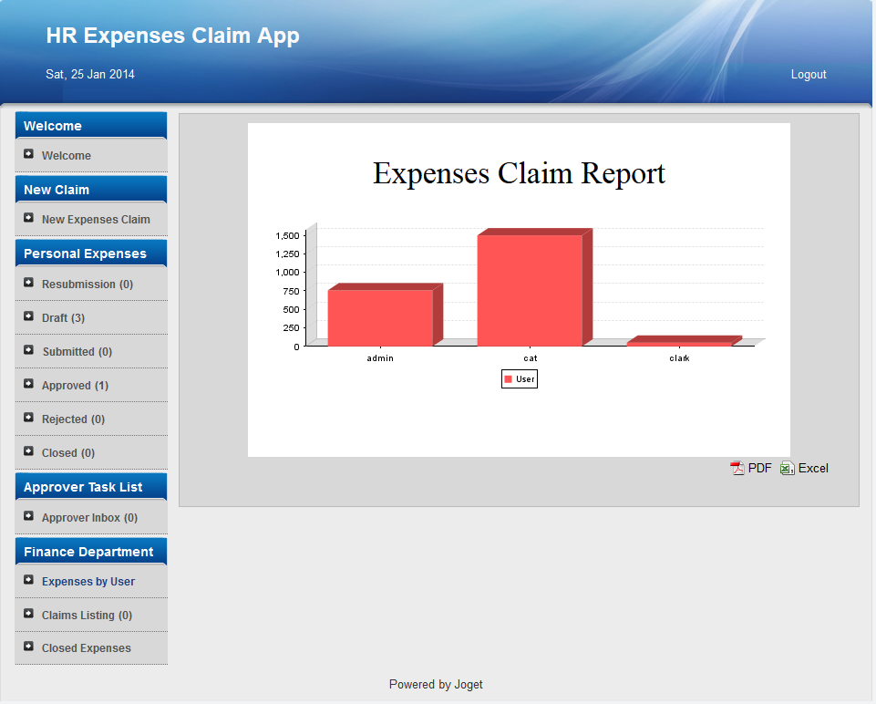Show Submitted (0) claims
Screen dimensions: 876x704
click(x=77, y=351)
